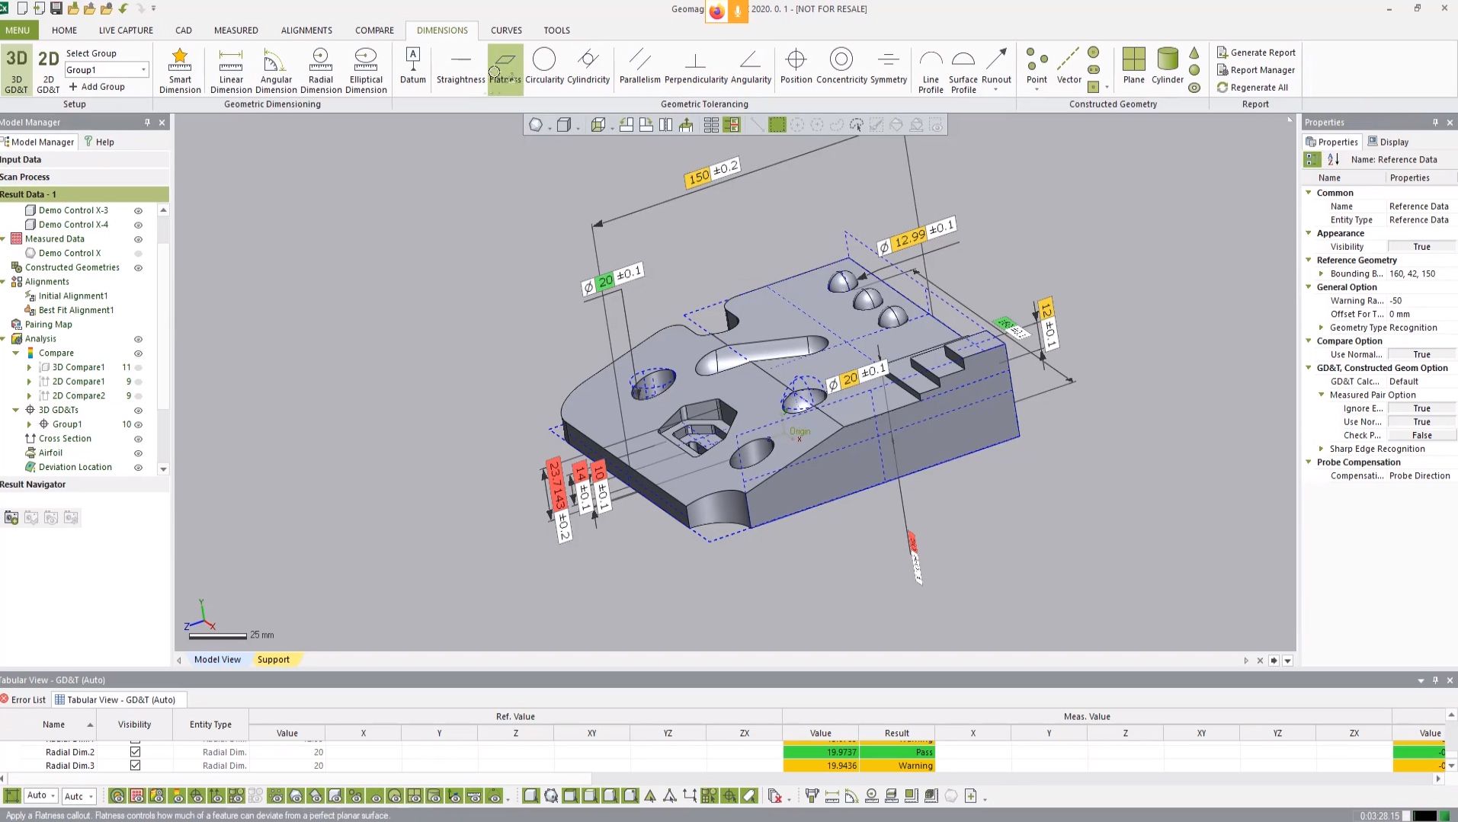Uncheck Radial Dim.2 visibility checkbox
1458x822 pixels.
(x=135, y=752)
